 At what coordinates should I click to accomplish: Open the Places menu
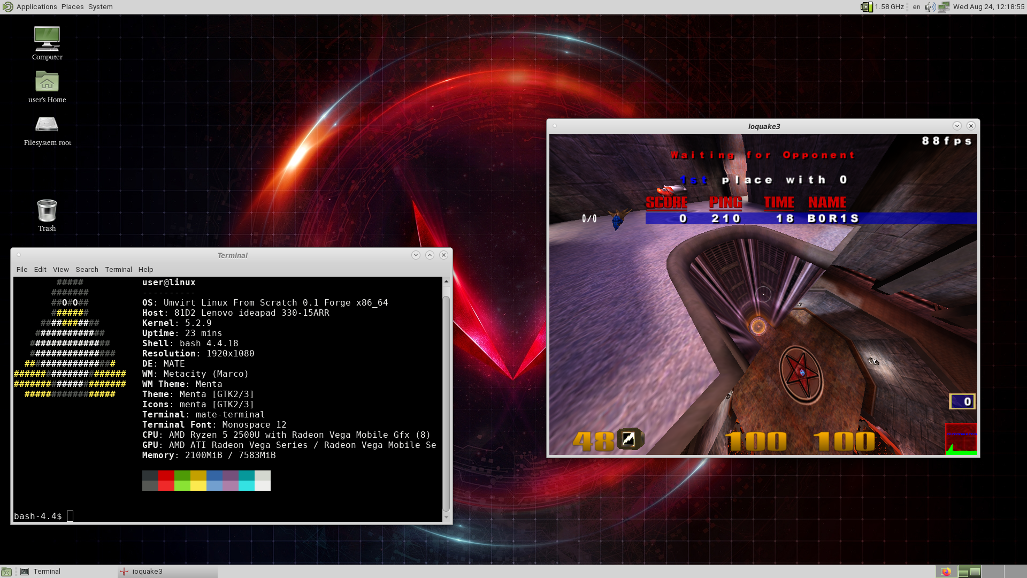coord(72,7)
